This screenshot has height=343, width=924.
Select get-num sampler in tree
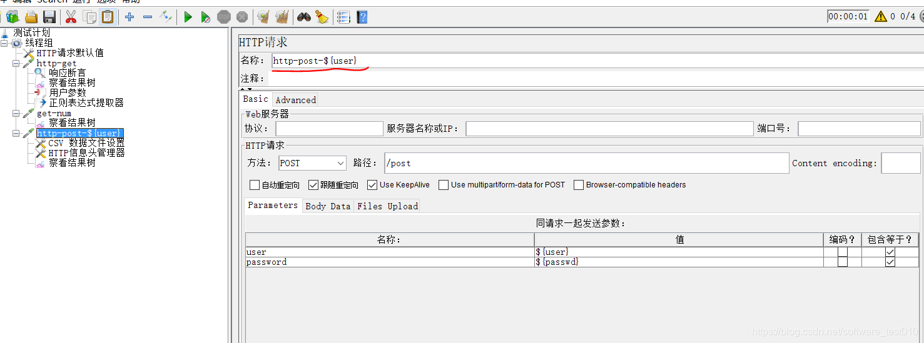54,113
